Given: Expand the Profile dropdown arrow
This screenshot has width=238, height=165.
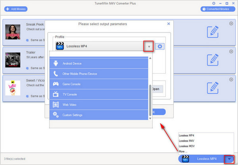Looking at the screenshot, I should click(149, 46).
